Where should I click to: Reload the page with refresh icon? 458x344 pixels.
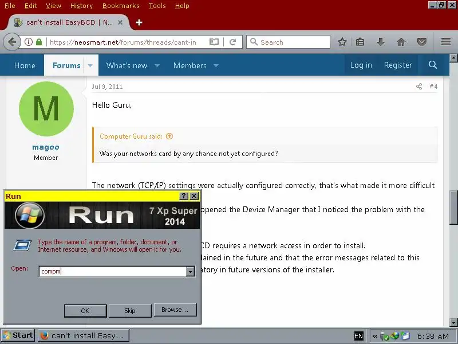[x=232, y=42]
